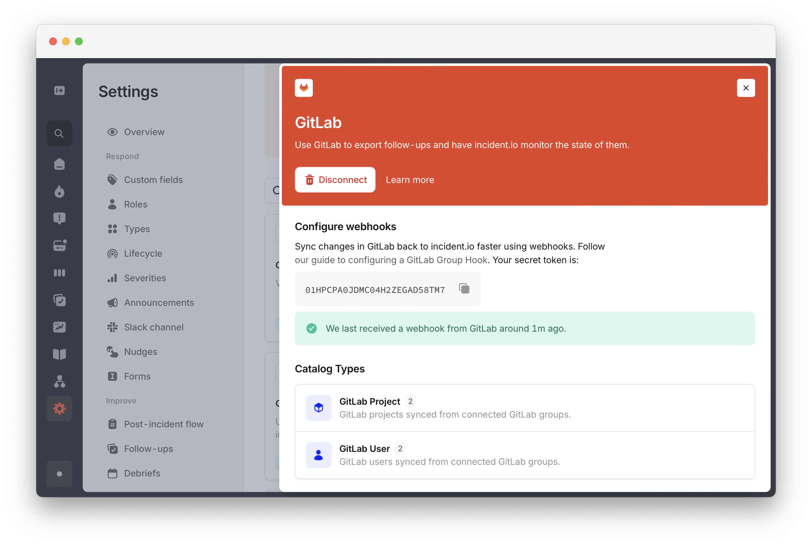This screenshot has width=812, height=545.
Task: Open the Learn more link
Action: (x=410, y=180)
